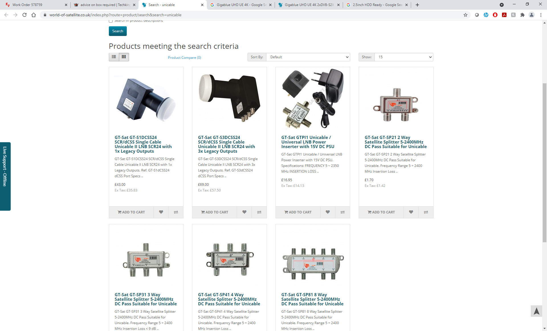Click the scroll-to-top arrow icon

[536, 311]
